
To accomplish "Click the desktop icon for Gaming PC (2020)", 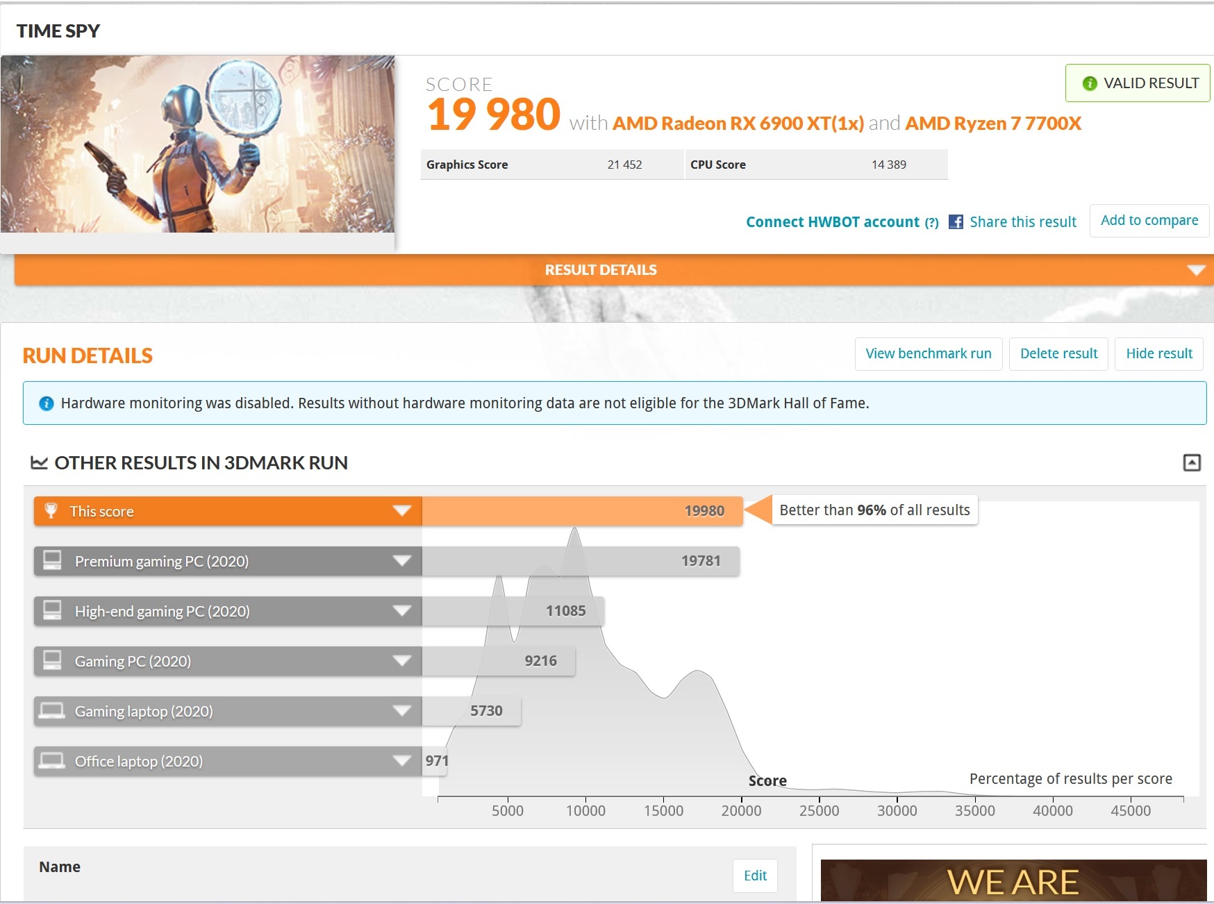I will [52, 660].
